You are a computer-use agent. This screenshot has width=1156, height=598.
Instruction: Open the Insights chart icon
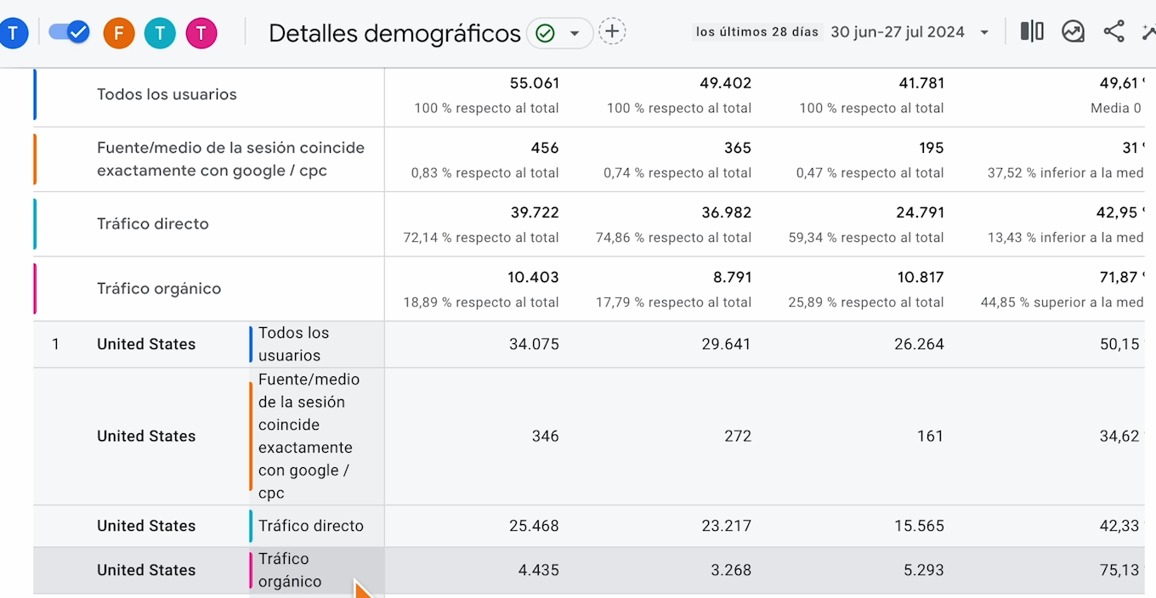point(1073,31)
